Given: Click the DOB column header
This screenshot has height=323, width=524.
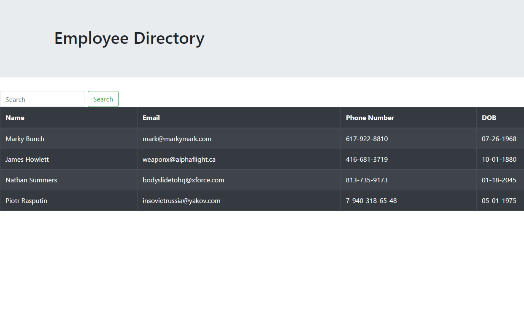Looking at the screenshot, I should (x=489, y=117).
